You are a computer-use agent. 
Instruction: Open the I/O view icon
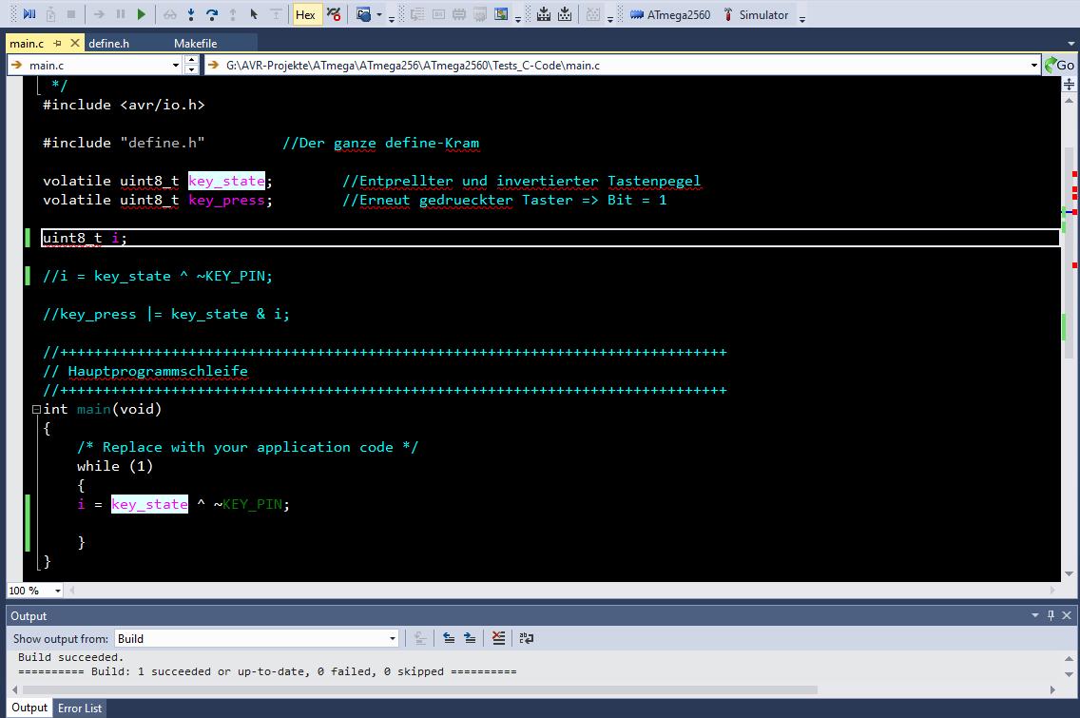501,13
